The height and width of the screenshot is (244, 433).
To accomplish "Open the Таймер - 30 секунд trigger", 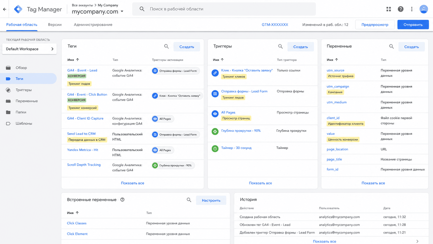I will pyautogui.click(x=236, y=148).
